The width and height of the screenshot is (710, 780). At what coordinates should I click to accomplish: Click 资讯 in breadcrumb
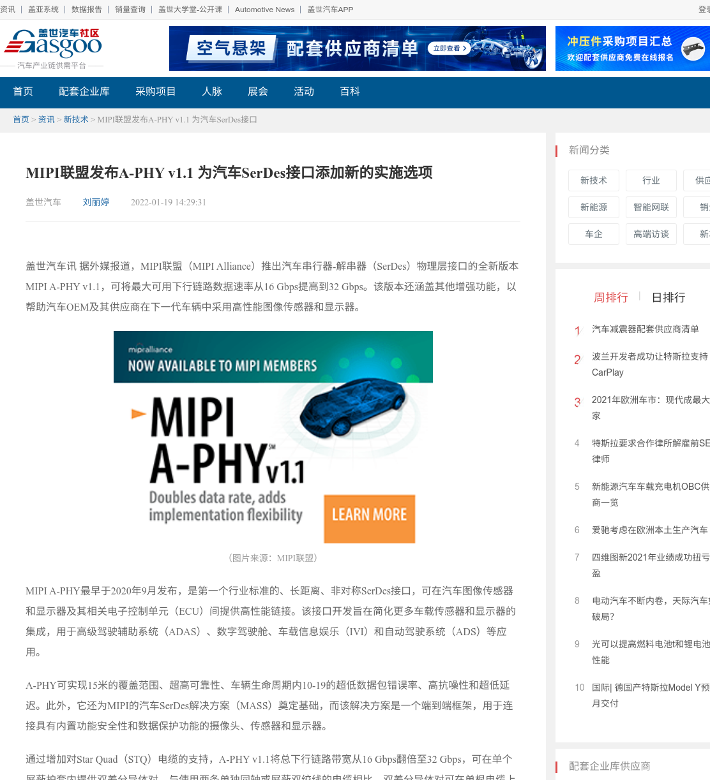tap(47, 119)
